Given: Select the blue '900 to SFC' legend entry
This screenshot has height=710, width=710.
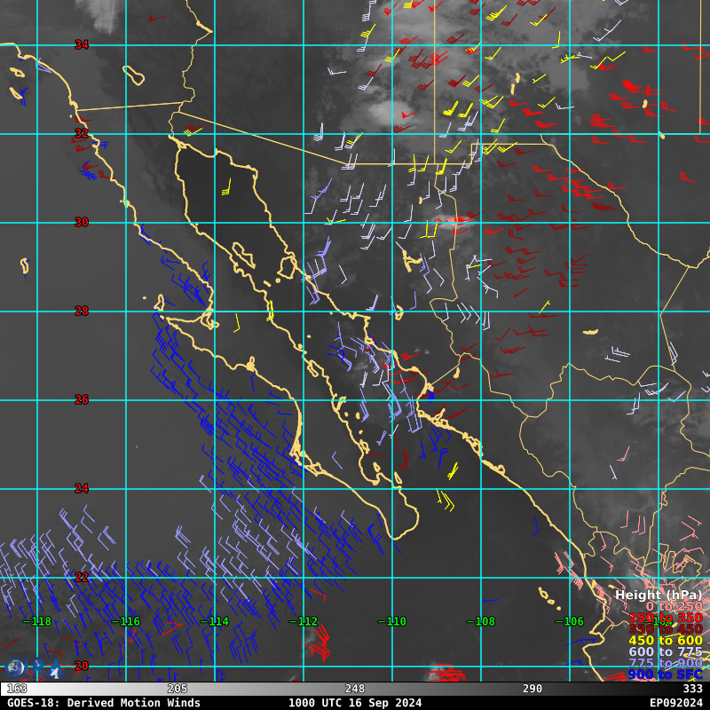Looking at the screenshot, I should 665,675.
